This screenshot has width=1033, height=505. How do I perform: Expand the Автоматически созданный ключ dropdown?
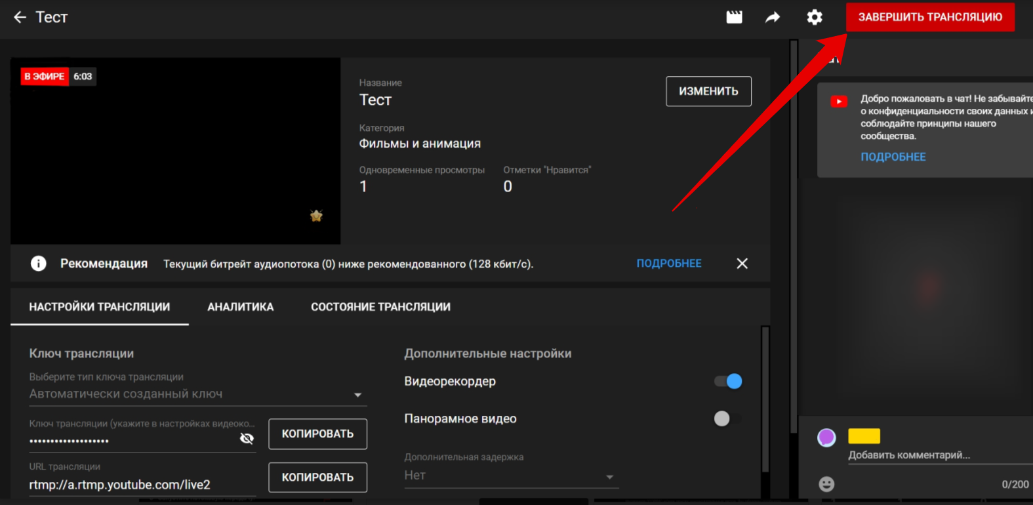pyautogui.click(x=197, y=394)
